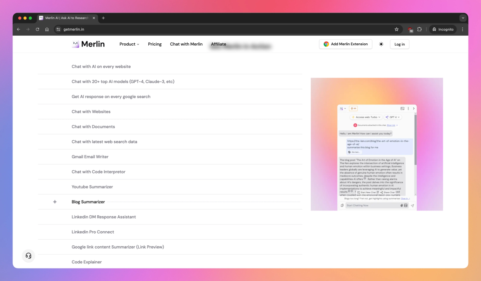
Task: Open the browser home page
Action: pyautogui.click(x=47, y=29)
